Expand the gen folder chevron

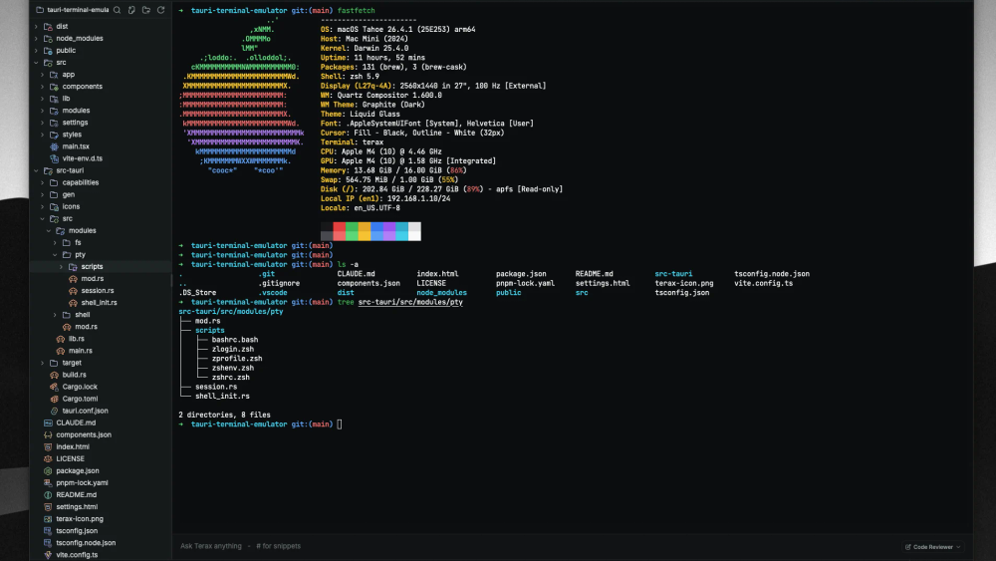pyautogui.click(x=43, y=195)
